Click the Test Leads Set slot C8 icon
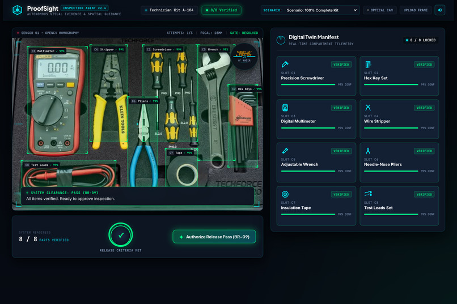 click(x=368, y=194)
